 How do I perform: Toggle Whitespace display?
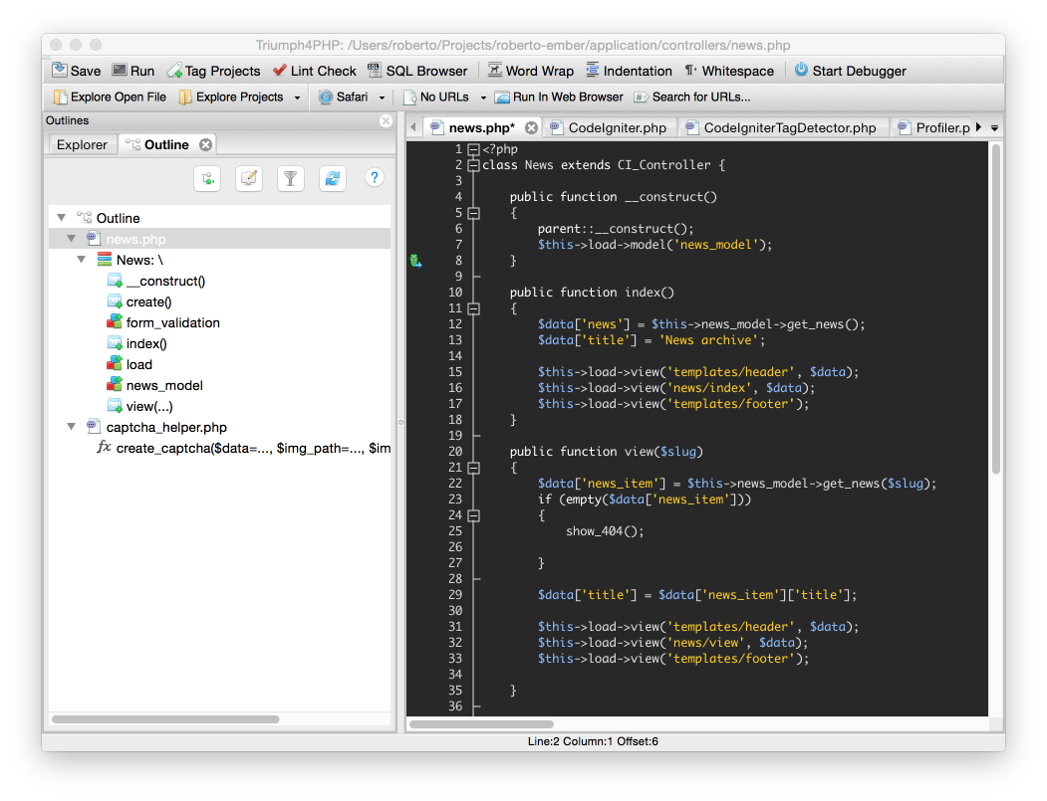[x=729, y=71]
